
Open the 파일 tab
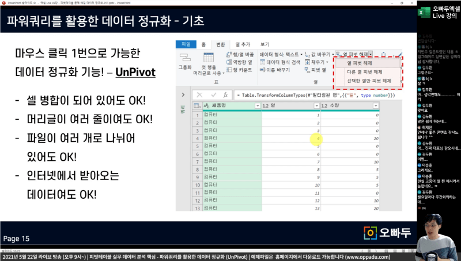186,44
